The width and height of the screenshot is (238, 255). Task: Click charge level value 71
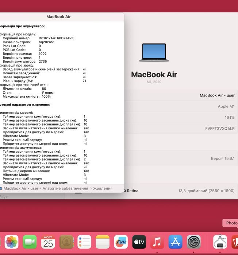coord(84,81)
